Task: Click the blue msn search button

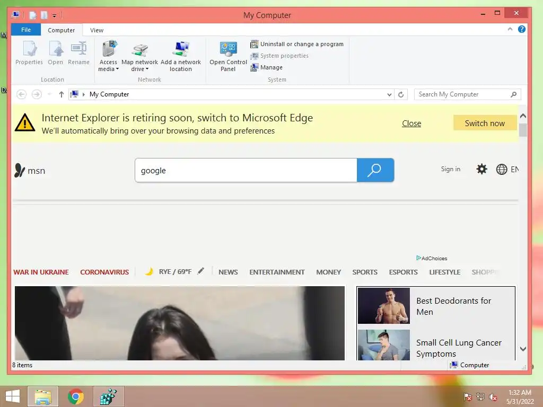Action: pyautogui.click(x=375, y=170)
